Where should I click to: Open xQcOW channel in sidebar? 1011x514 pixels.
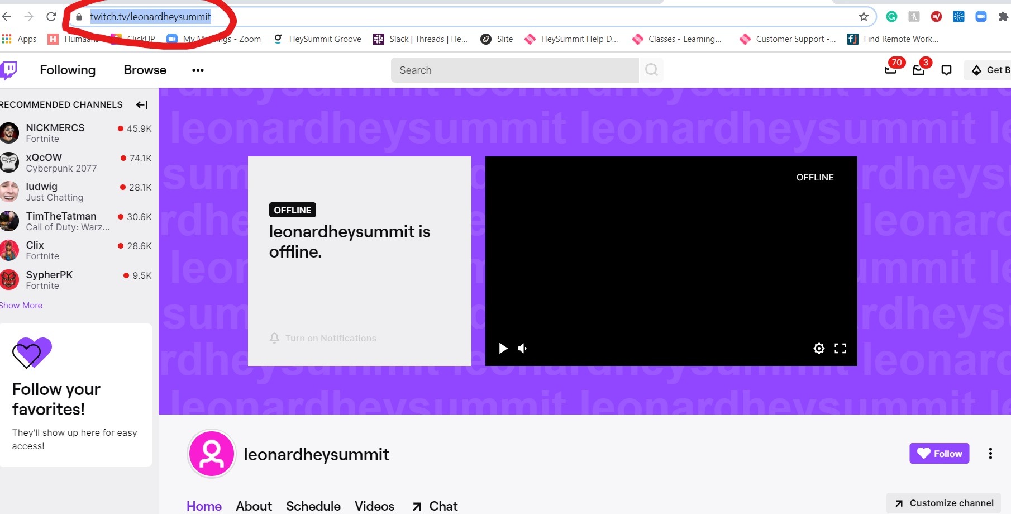coord(76,163)
